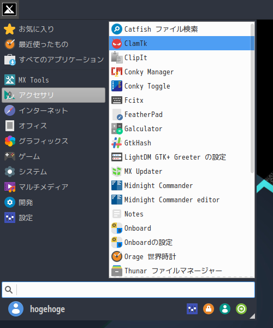The height and width of the screenshot is (328, 273).
Task: Open Thunar file manager icon
Action: [x=117, y=271]
